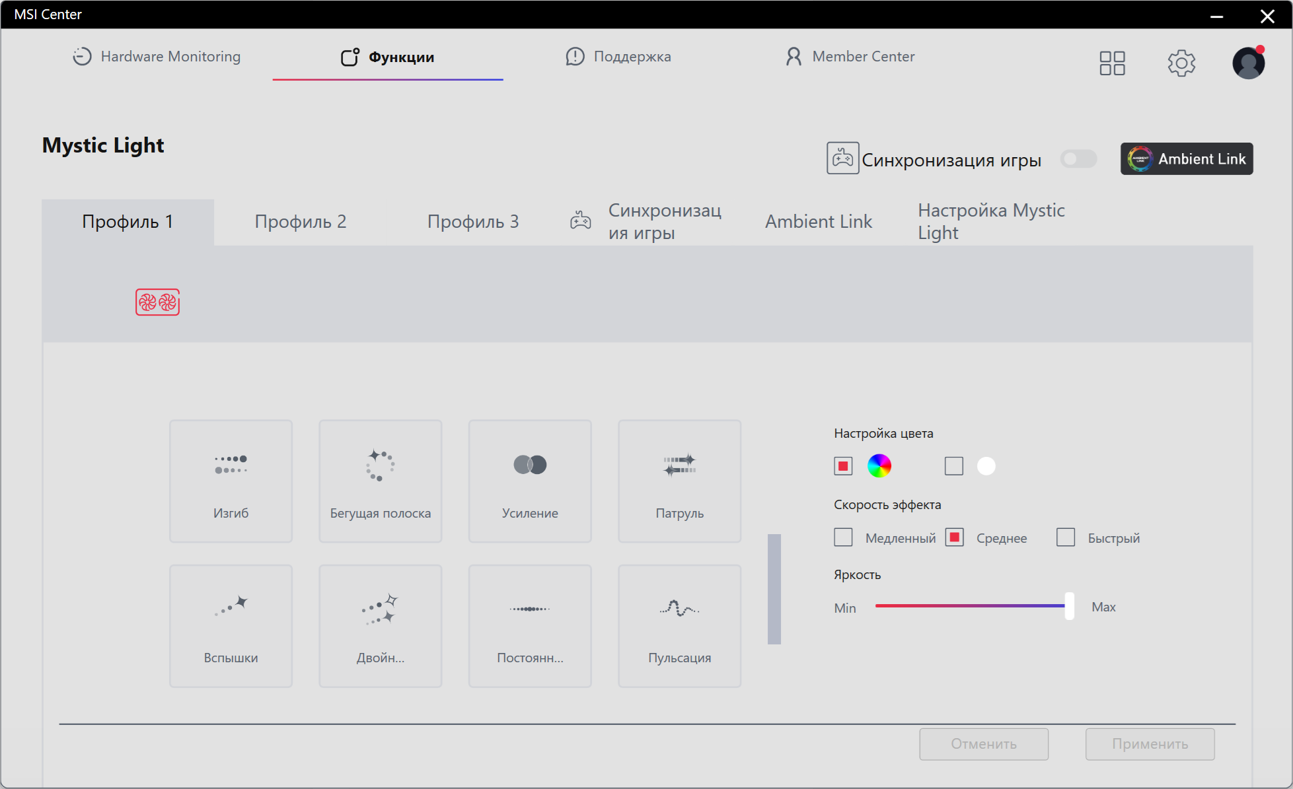
Task: Check the Медленный speed checkbox
Action: tap(843, 537)
